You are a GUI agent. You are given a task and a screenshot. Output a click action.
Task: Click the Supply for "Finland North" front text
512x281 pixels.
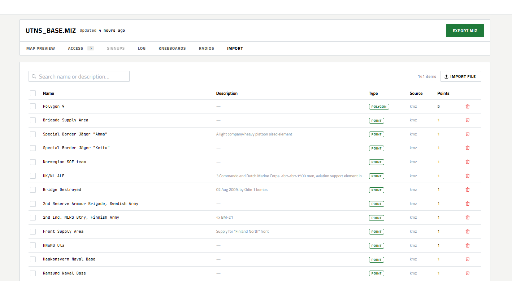click(243, 231)
